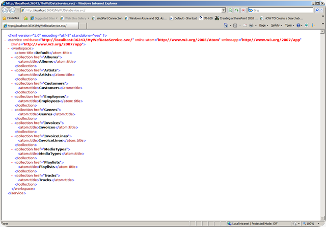Open the Web Slice Gallery favorite
The height and width of the screenshot is (227, 326).
pyautogui.click(x=75, y=18)
